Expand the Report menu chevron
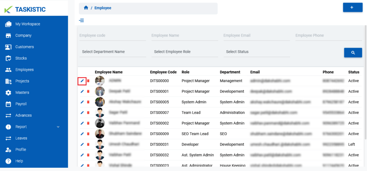 coord(58,127)
